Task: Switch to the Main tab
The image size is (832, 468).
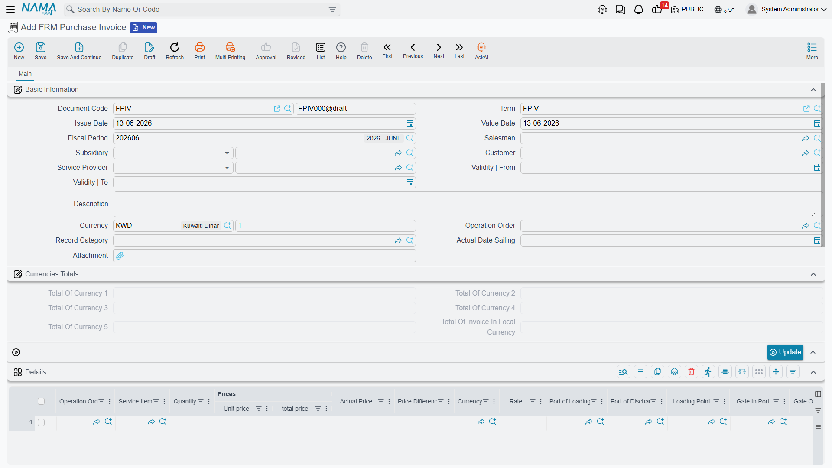Action: [x=25, y=74]
